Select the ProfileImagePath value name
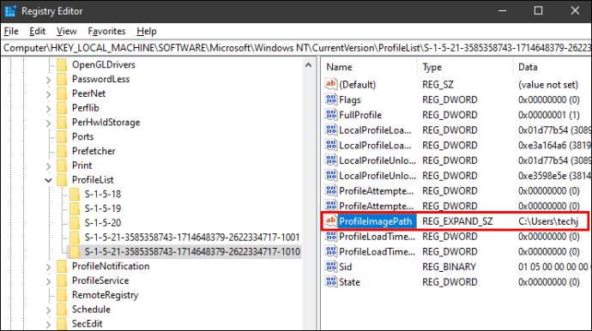The image size is (592, 331). [x=375, y=221]
